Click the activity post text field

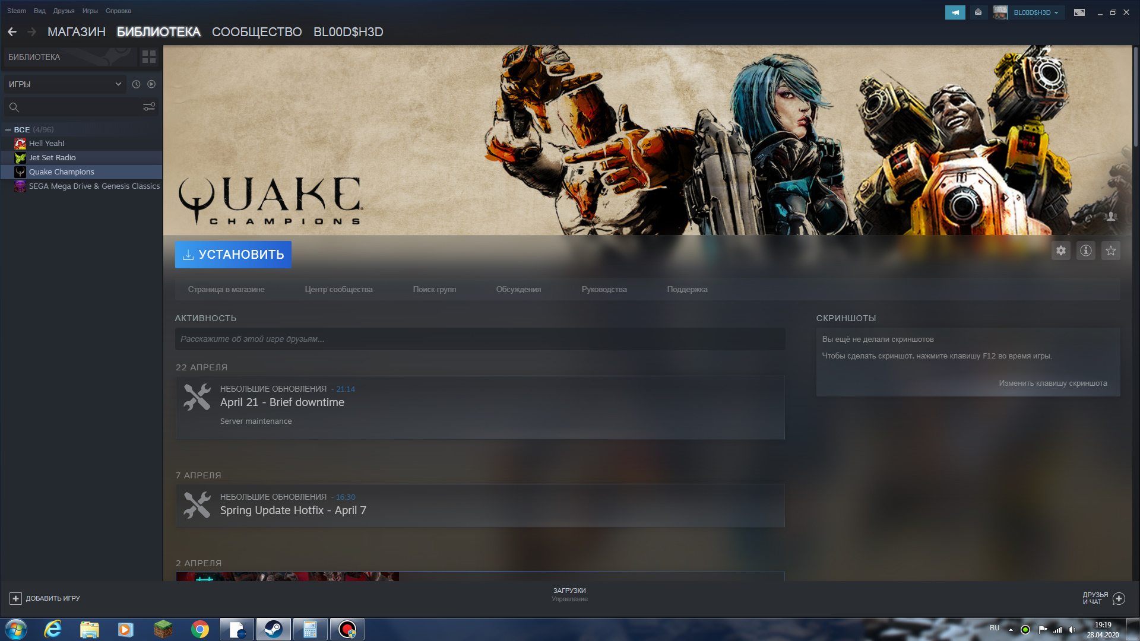click(x=480, y=339)
